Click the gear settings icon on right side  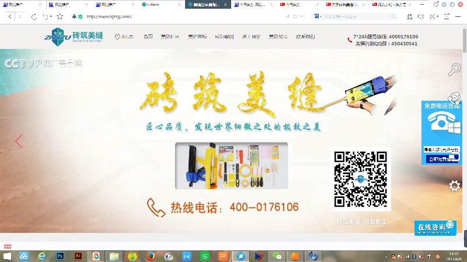[x=455, y=186]
